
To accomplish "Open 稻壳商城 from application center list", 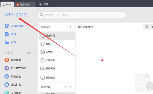I will tap(16, 60).
